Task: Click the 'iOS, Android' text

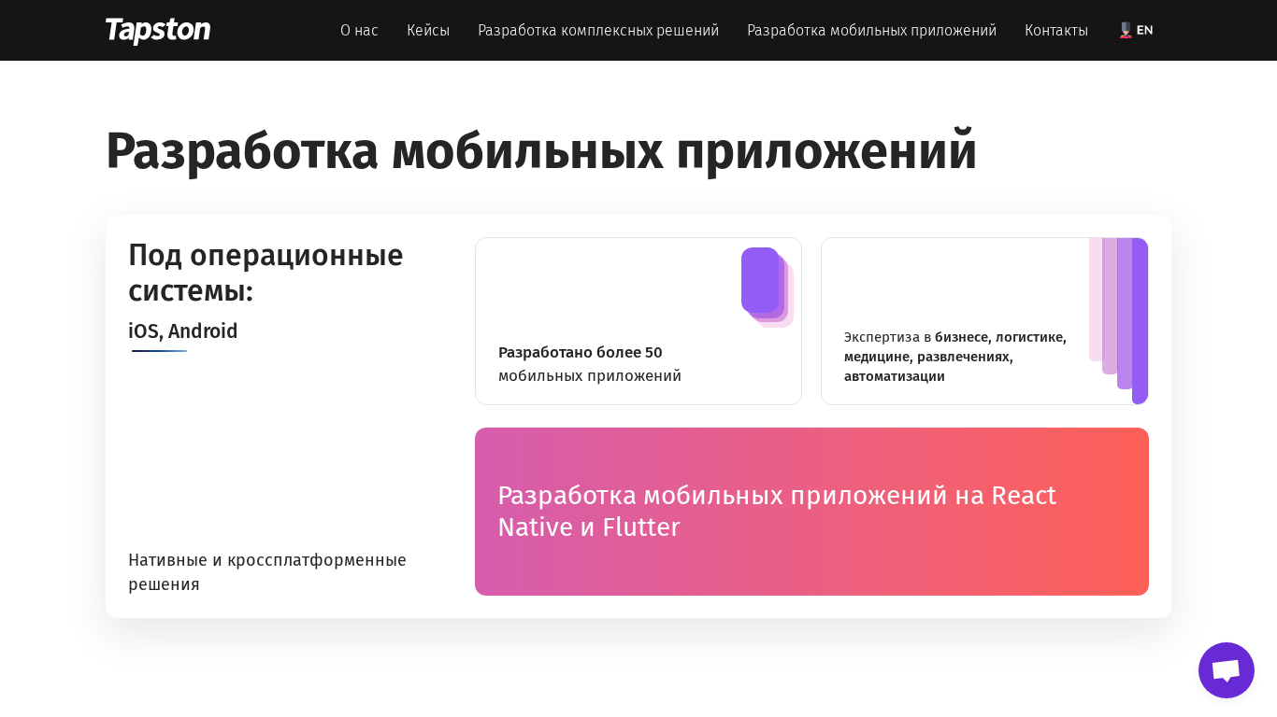Action: click(183, 331)
